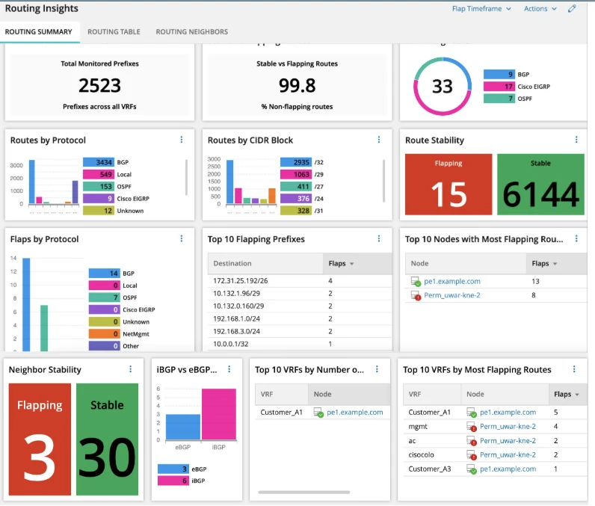Image resolution: width=595 pixels, height=506 pixels.
Task: Click green Stable 6144 tile in Route Stability
Action: click(540, 185)
